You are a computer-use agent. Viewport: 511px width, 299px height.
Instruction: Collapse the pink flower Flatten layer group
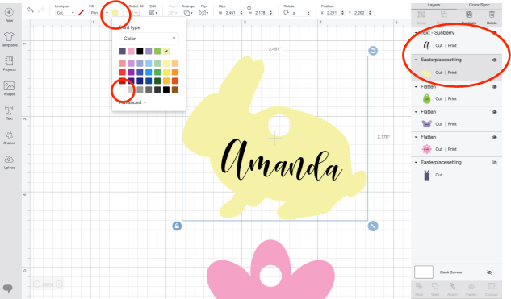tap(416, 137)
